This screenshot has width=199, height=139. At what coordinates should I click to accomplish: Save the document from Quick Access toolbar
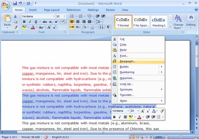pos(15,3)
